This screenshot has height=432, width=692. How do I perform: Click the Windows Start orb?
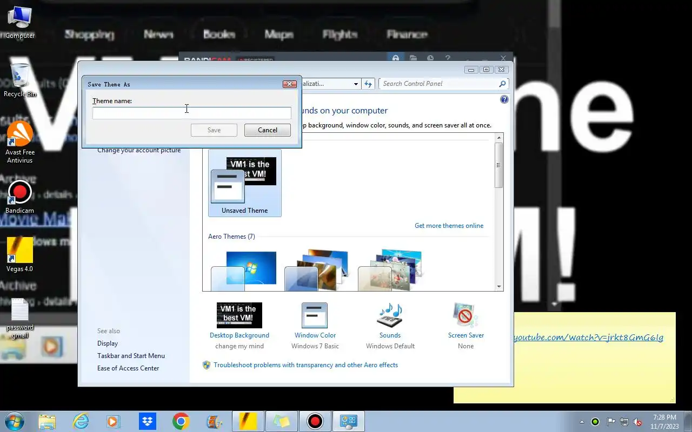(14, 421)
